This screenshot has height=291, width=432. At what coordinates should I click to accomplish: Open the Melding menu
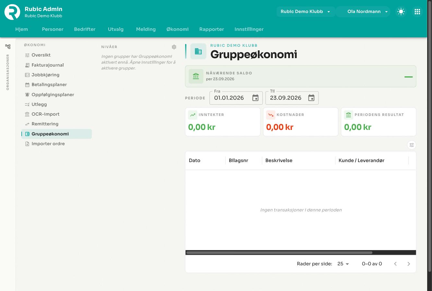(x=146, y=29)
